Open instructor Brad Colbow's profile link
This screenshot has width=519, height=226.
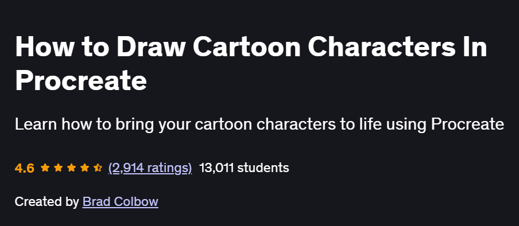pyautogui.click(x=121, y=201)
